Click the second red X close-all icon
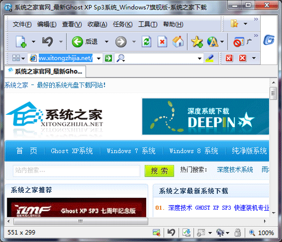 pos(243,58)
